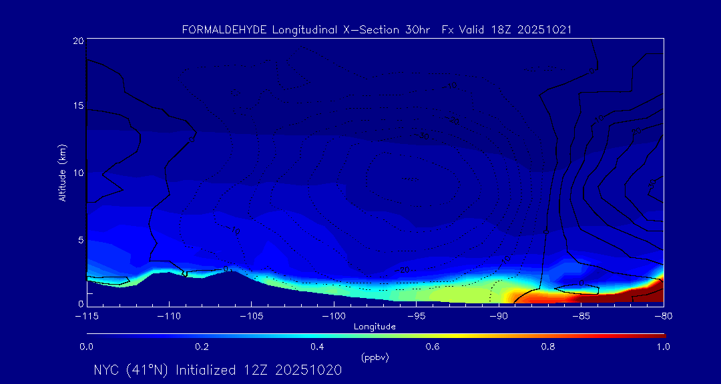Click colorbar tick label 0.8
This screenshot has height=384, width=721.
click(x=548, y=347)
